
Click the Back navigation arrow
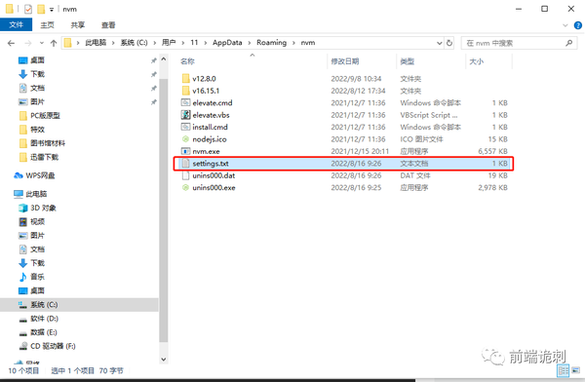(11, 43)
